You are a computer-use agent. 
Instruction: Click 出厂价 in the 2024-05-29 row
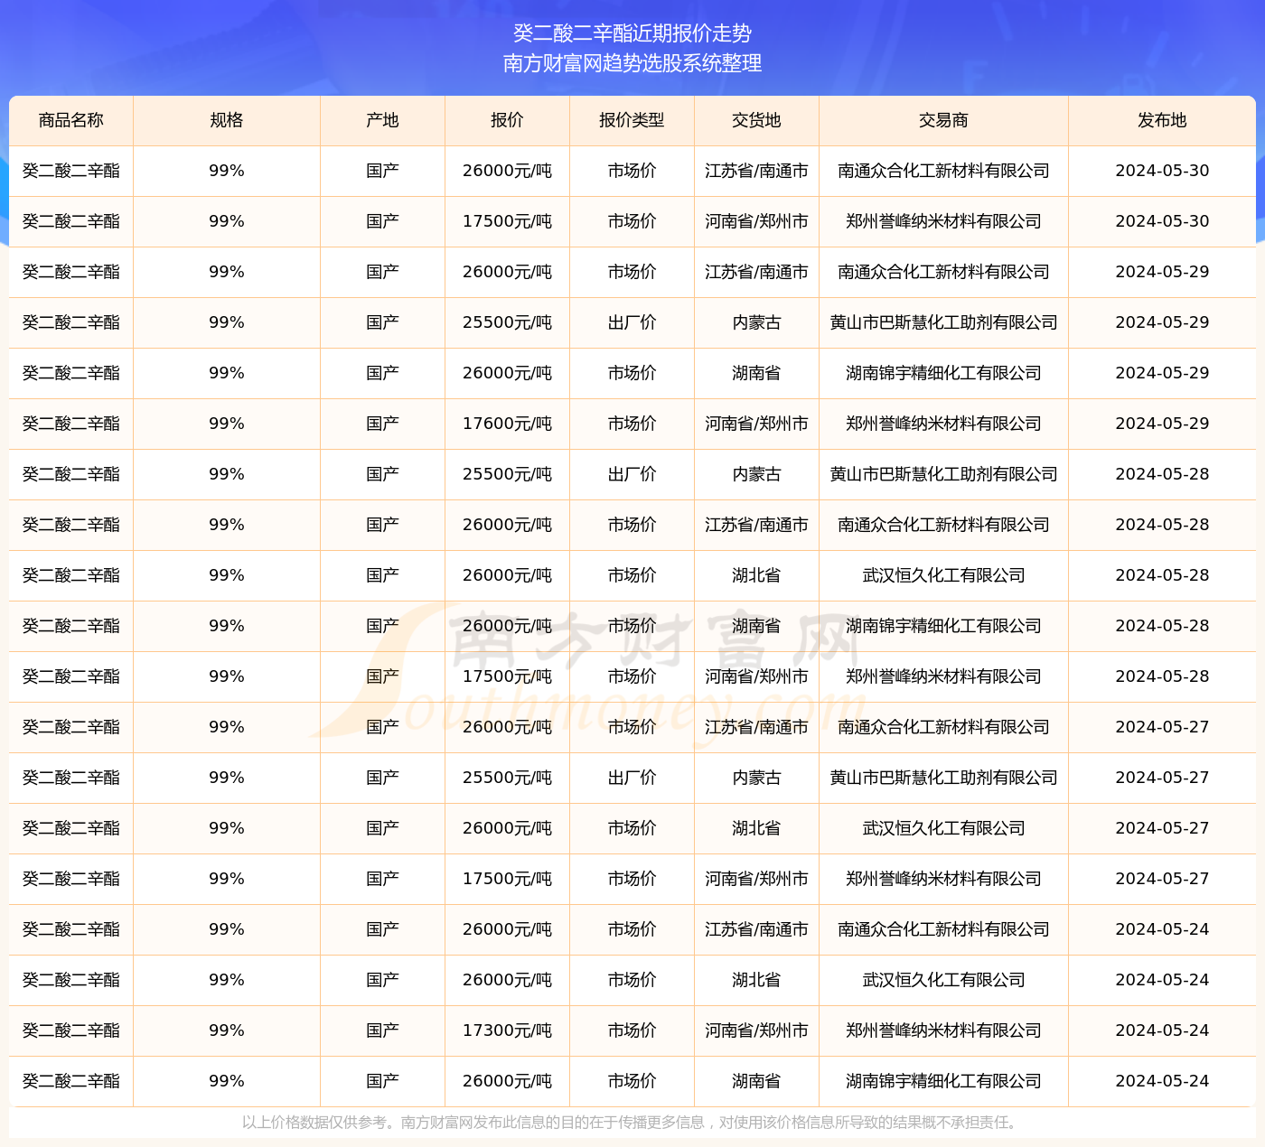[x=632, y=322]
